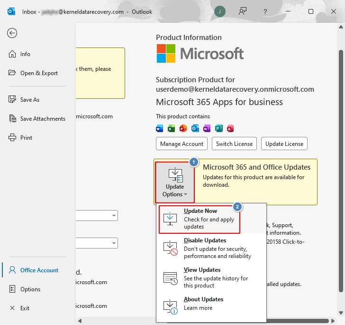Image resolution: width=345 pixels, height=325 pixels.
Task: Open the Open & Export page
Action: tap(33, 73)
